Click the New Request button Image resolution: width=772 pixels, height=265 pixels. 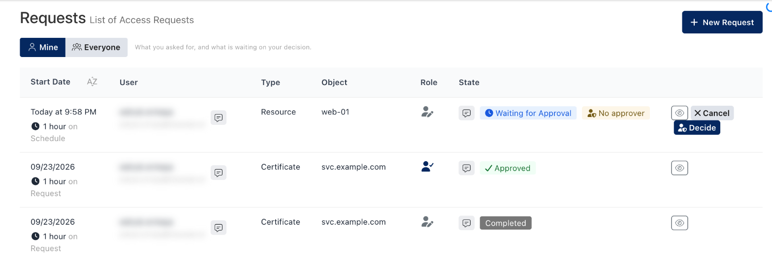coord(722,22)
